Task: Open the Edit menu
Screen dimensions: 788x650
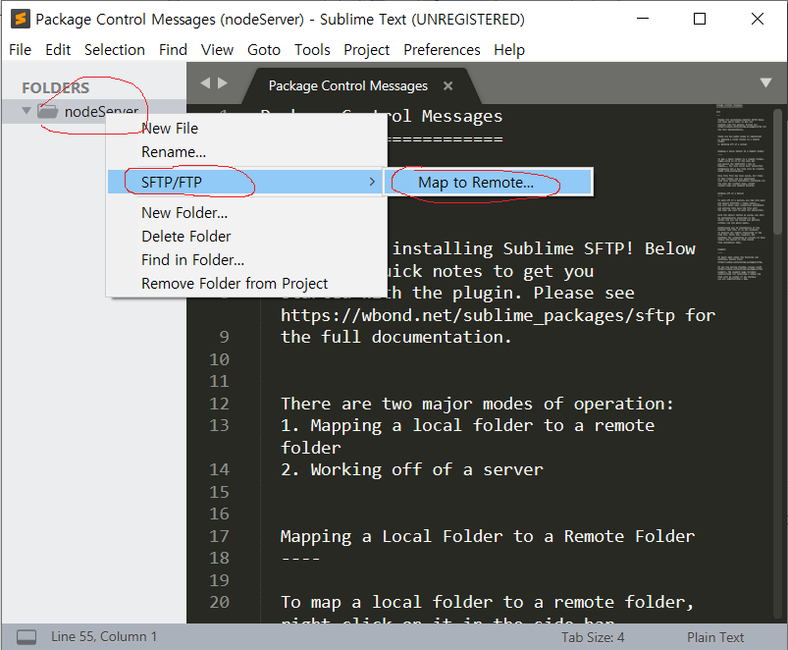Action: (58, 50)
